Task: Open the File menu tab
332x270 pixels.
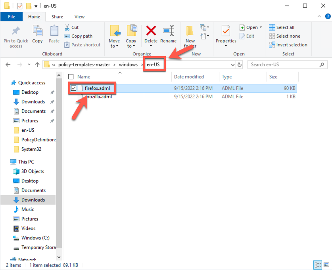Action: tap(12, 17)
